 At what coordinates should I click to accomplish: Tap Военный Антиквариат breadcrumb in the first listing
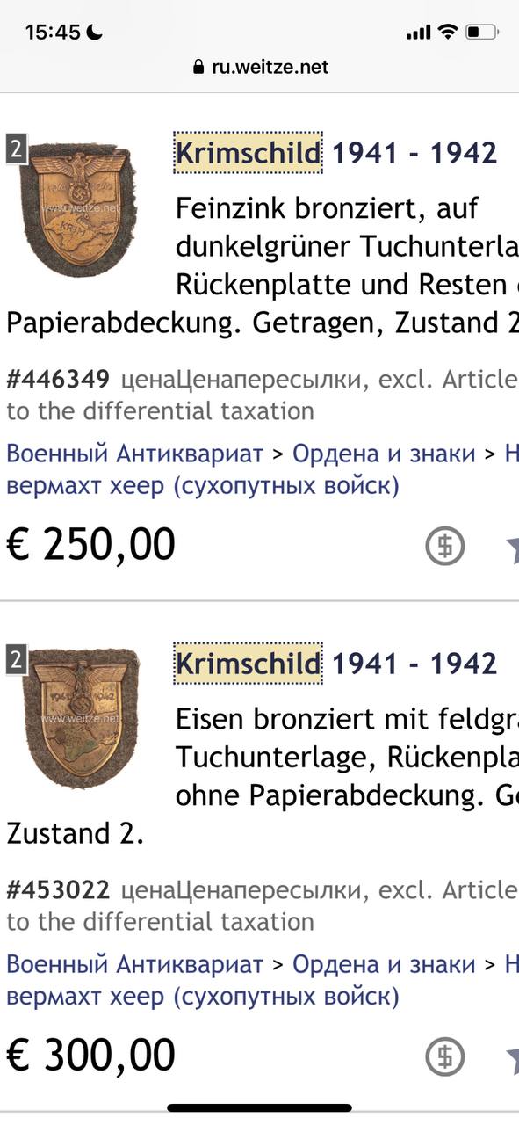135,454
